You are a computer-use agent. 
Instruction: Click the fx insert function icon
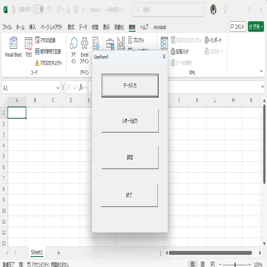click(81, 87)
